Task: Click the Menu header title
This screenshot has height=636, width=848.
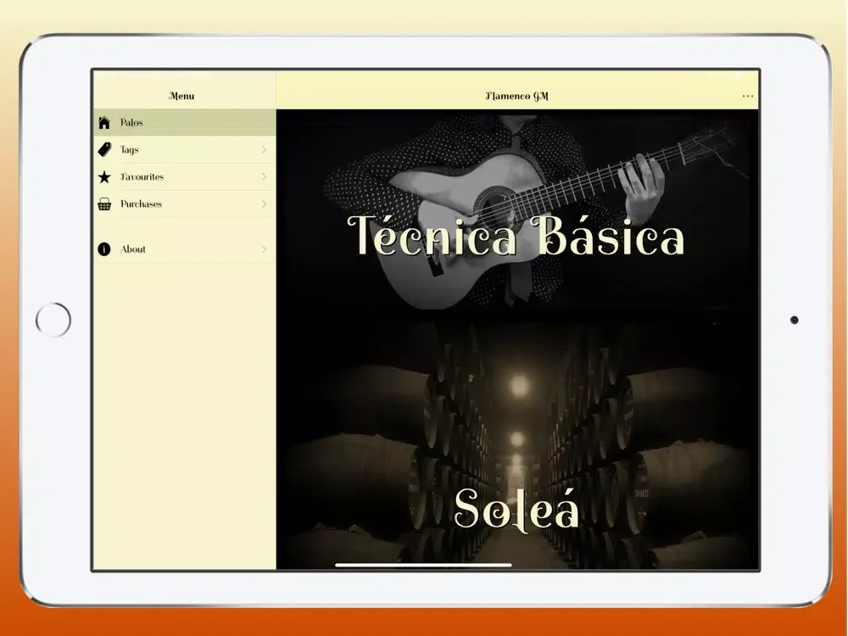Action: tap(181, 97)
